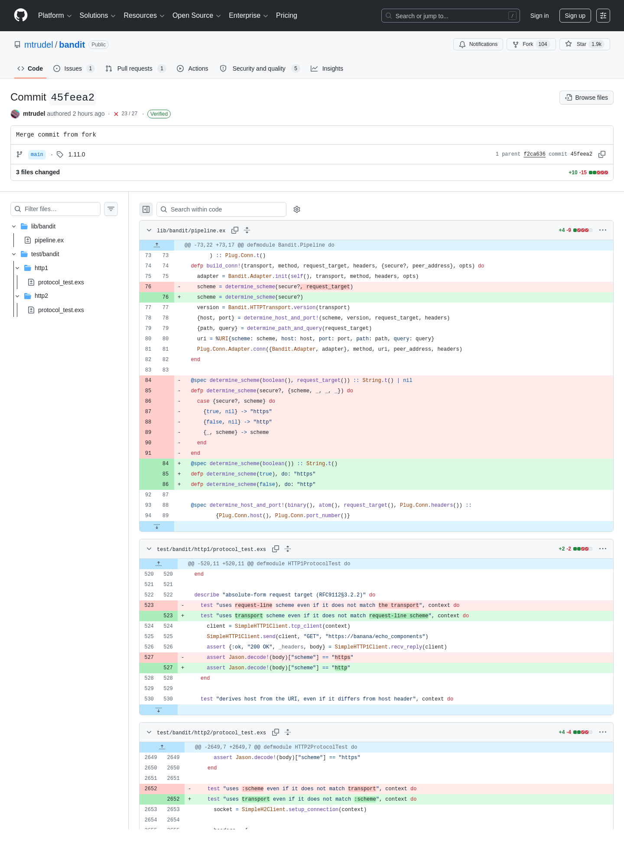Collapse the lib/bandit folder

tap(14, 226)
